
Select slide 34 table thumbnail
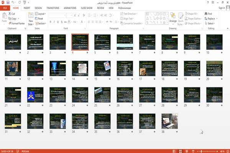80,121
